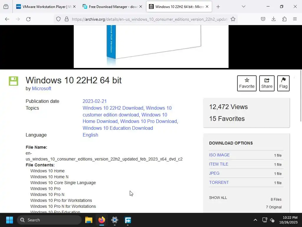Open Firefox application hamburger menu

[x=295, y=19]
